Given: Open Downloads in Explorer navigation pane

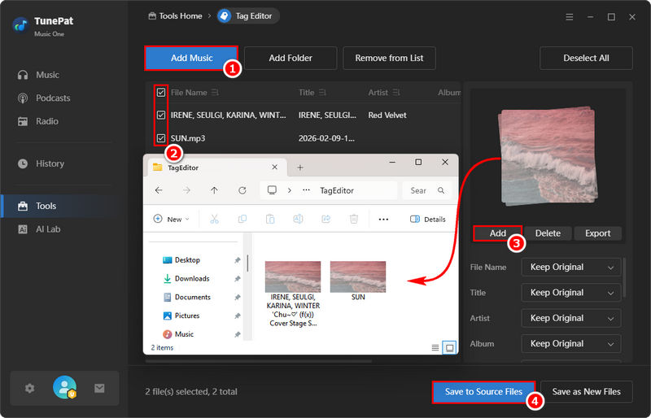Looking at the screenshot, I should pos(186,278).
